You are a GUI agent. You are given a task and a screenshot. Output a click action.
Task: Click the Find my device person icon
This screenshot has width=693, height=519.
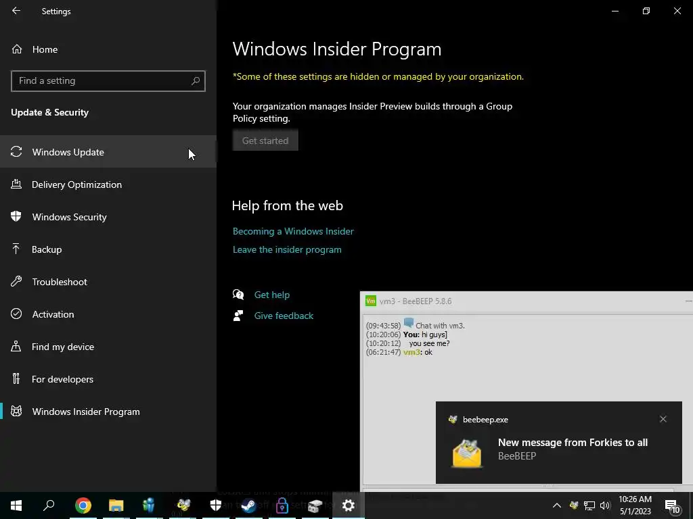point(16,346)
